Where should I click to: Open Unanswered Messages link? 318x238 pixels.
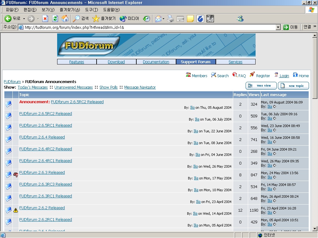click(73, 87)
